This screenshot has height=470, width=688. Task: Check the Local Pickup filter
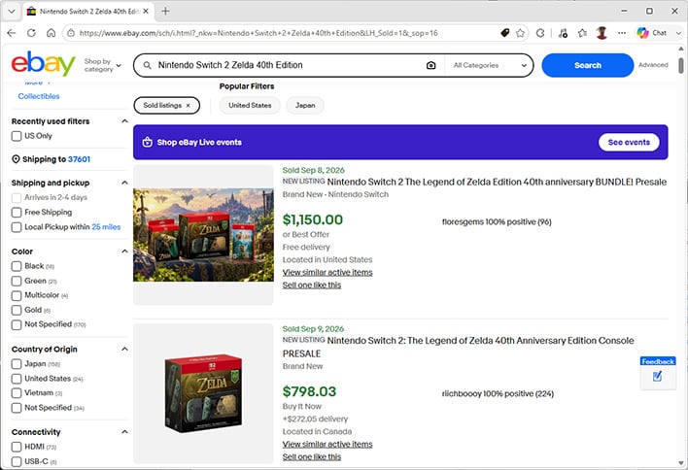[x=17, y=227]
